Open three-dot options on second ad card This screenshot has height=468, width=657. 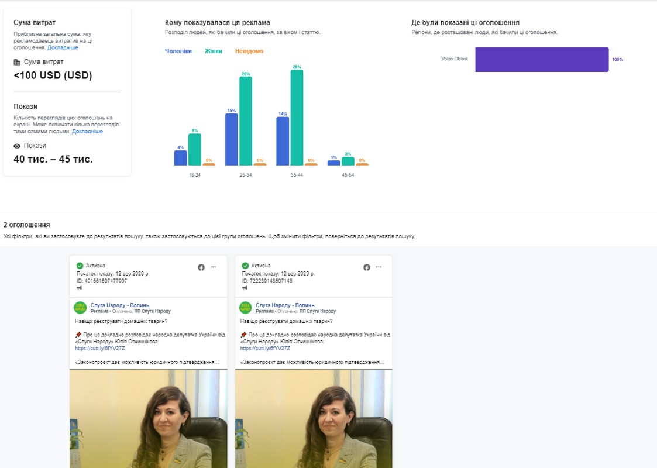pyautogui.click(x=379, y=267)
